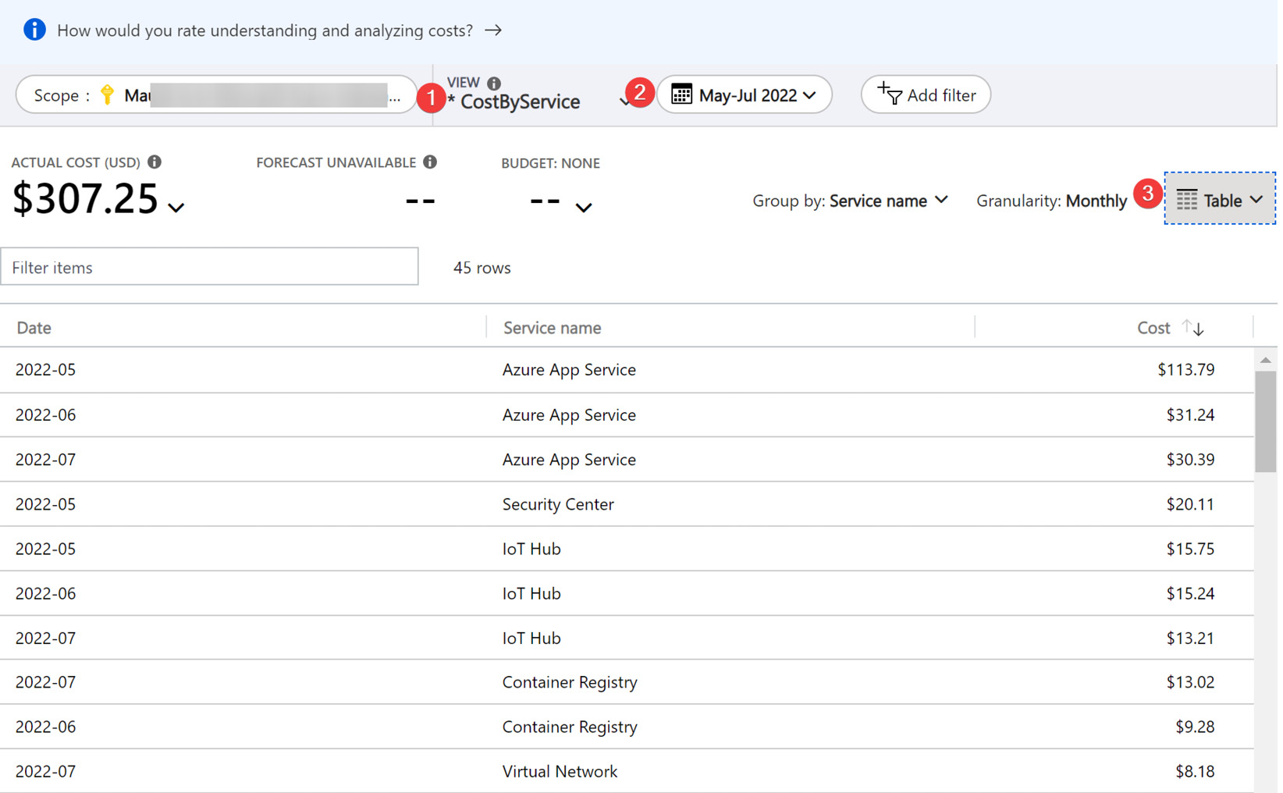Click Azure App Service in 2022-07 row
This screenshot has height=793, width=1283.
coord(569,460)
